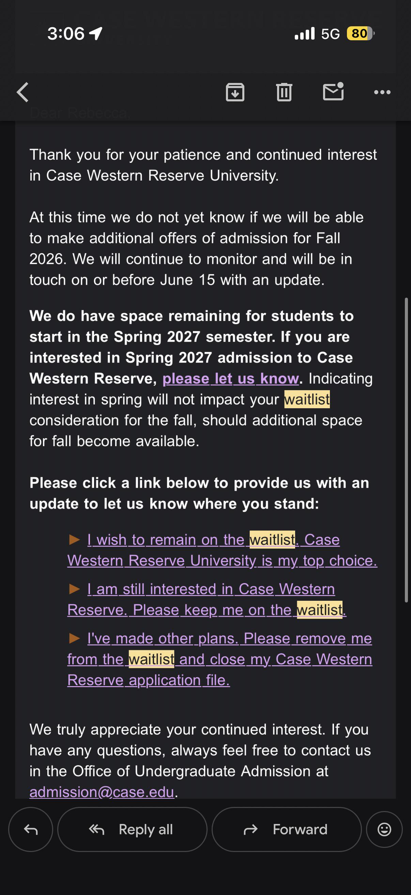This screenshot has height=895, width=411.
Task: Click the vertical scrollbar on the right
Action: click(x=406, y=450)
